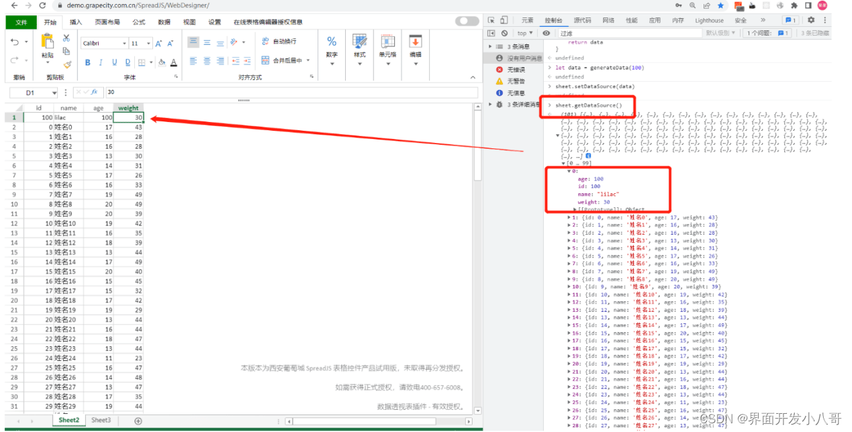Open the DevTools 网络 panel

tap(607, 19)
